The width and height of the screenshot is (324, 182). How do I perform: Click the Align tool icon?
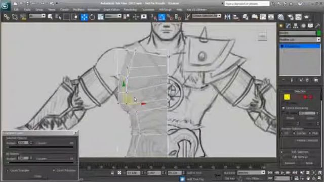(235, 17)
